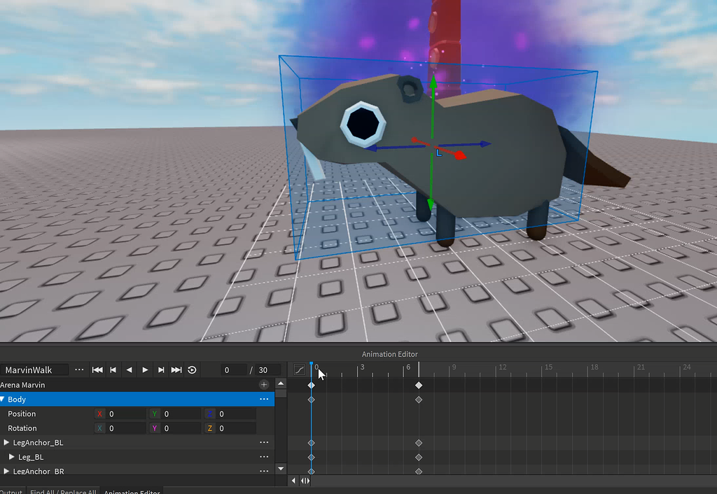Image resolution: width=717 pixels, height=494 pixels.
Task: Skip to the last frame of the animation
Action: [x=176, y=369]
